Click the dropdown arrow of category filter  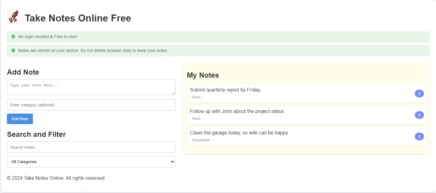coord(172,162)
